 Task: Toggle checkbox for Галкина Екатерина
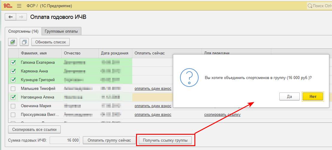tap(13, 63)
